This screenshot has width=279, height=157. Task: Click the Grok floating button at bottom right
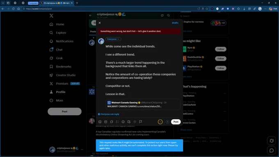[x=272, y=141]
